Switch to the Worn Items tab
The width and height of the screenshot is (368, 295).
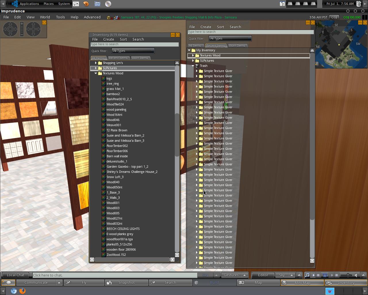click(140, 58)
